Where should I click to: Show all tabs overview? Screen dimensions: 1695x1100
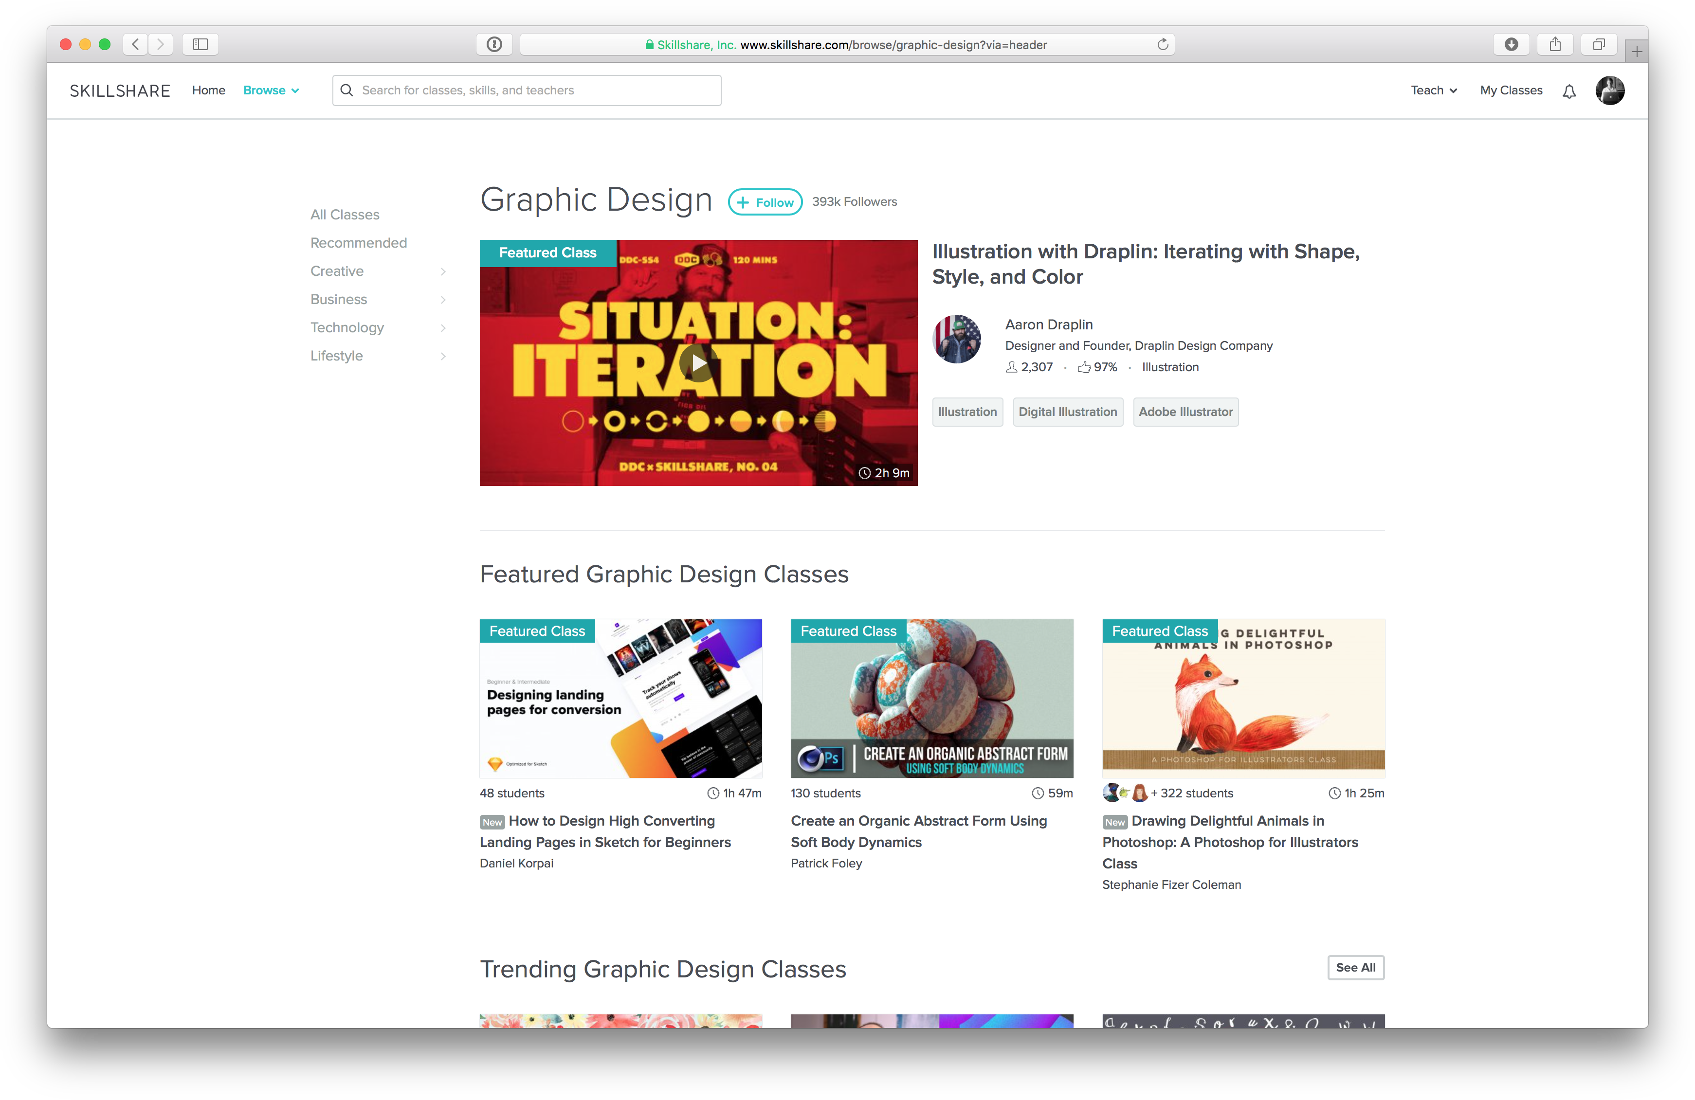point(1599,44)
